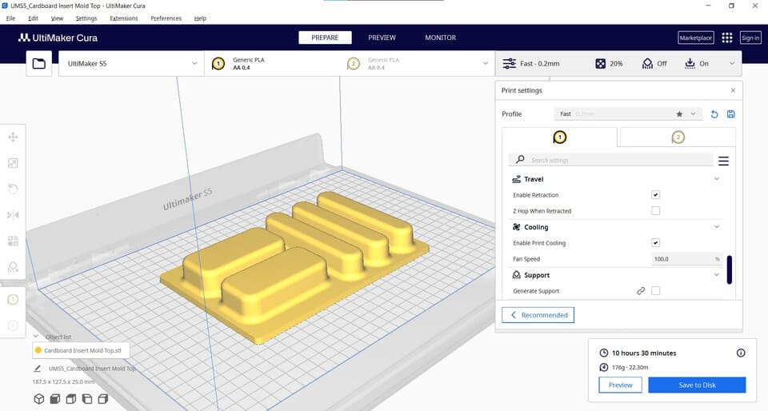Select the Per Model Settings tool
The height and width of the screenshot is (411, 768).
click(x=14, y=241)
